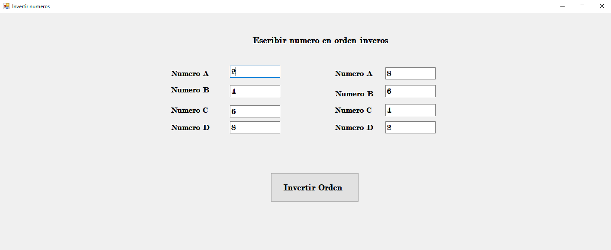Click the left-side Numero C label
The image size is (611, 250).
190,110
